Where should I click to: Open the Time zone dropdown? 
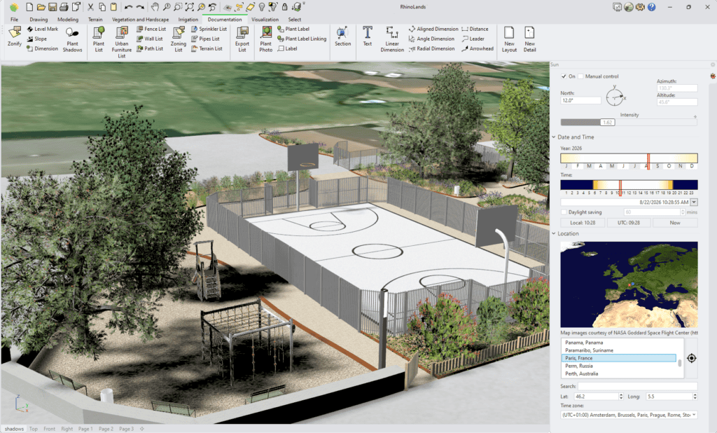pyautogui.click(x=629, y=415)
